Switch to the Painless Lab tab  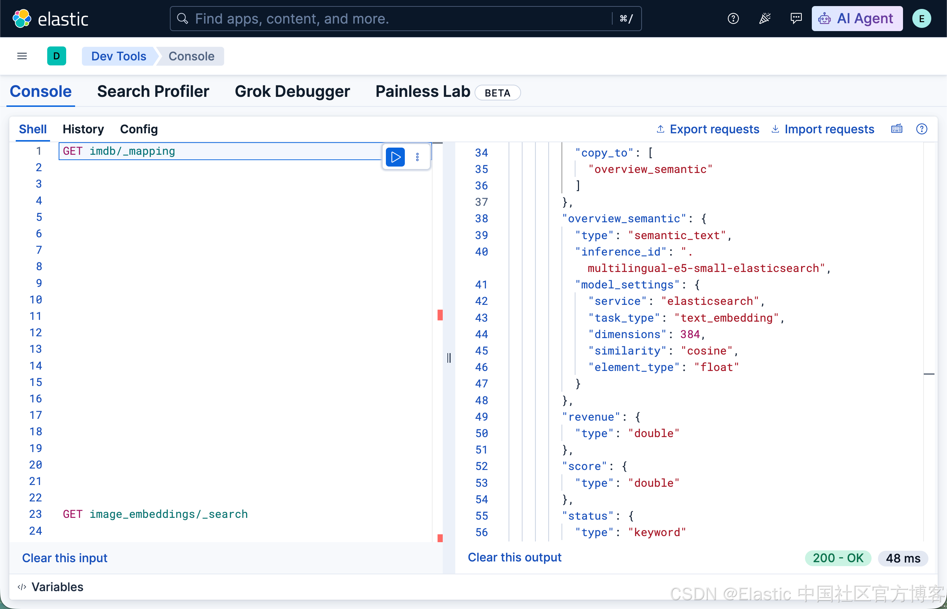tap(423, 92)
